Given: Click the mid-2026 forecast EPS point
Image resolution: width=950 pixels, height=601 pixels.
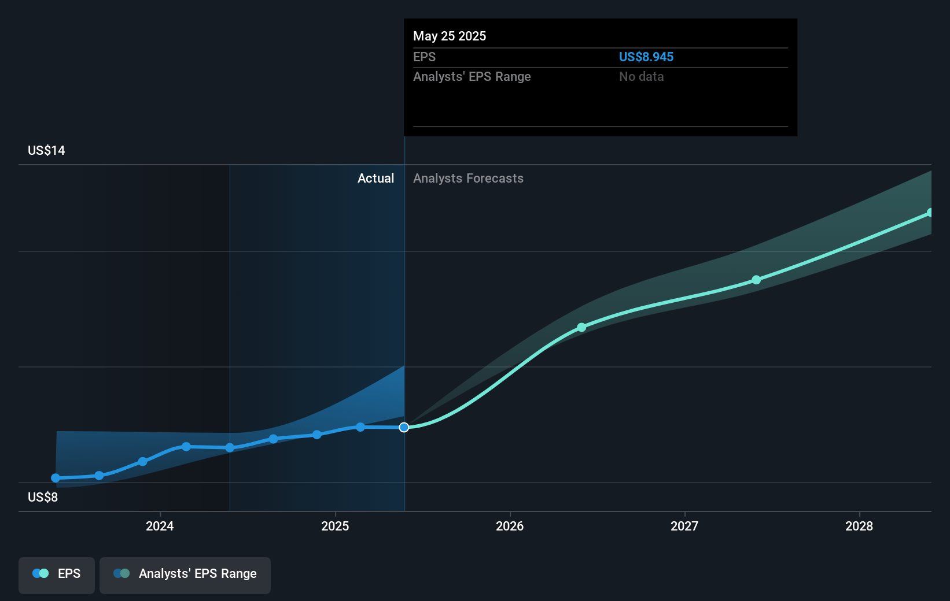Looking at the screenshot, I should point(581,328).
